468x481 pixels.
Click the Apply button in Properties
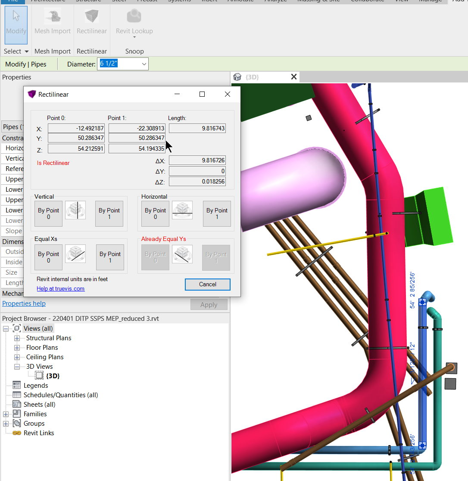tap(209, 304)
